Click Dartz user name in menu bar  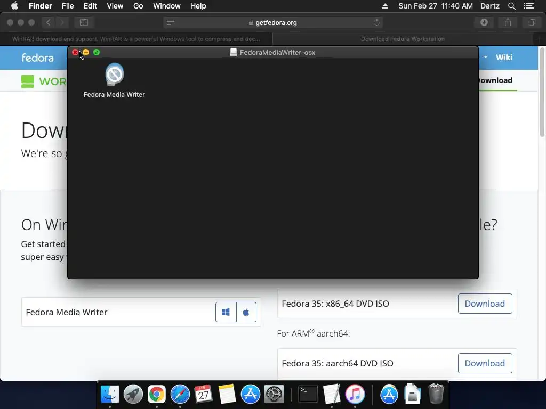(x=489, y=6)
